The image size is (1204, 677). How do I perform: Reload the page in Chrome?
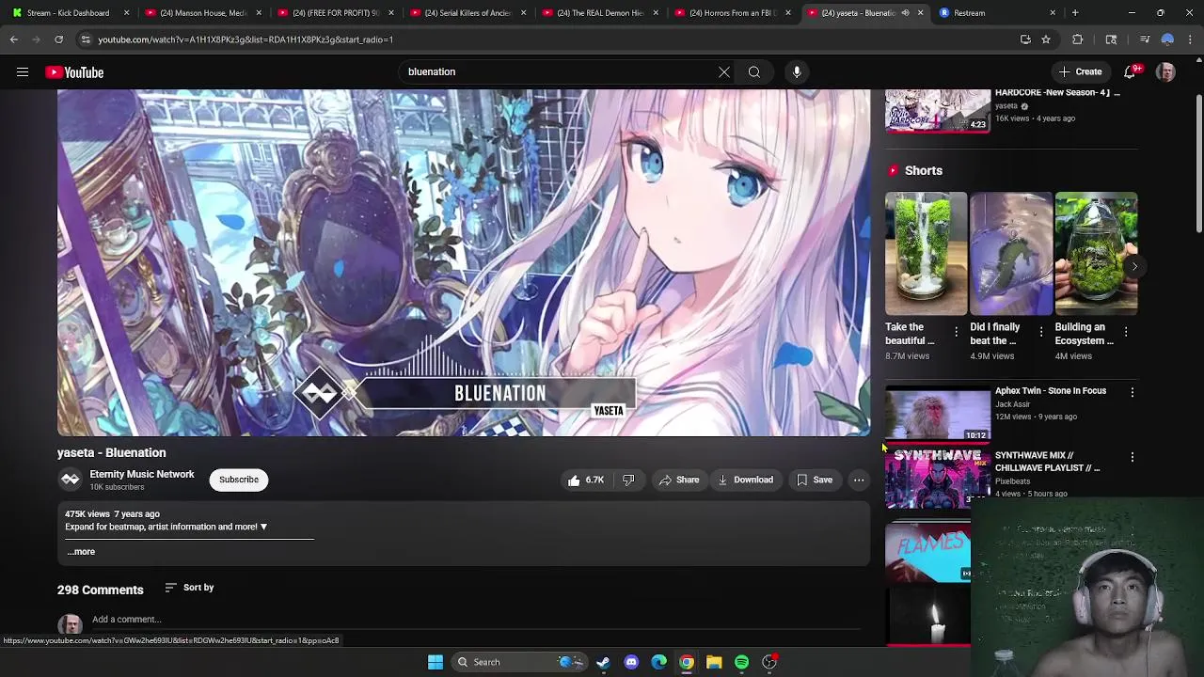(x=58, y=39)
